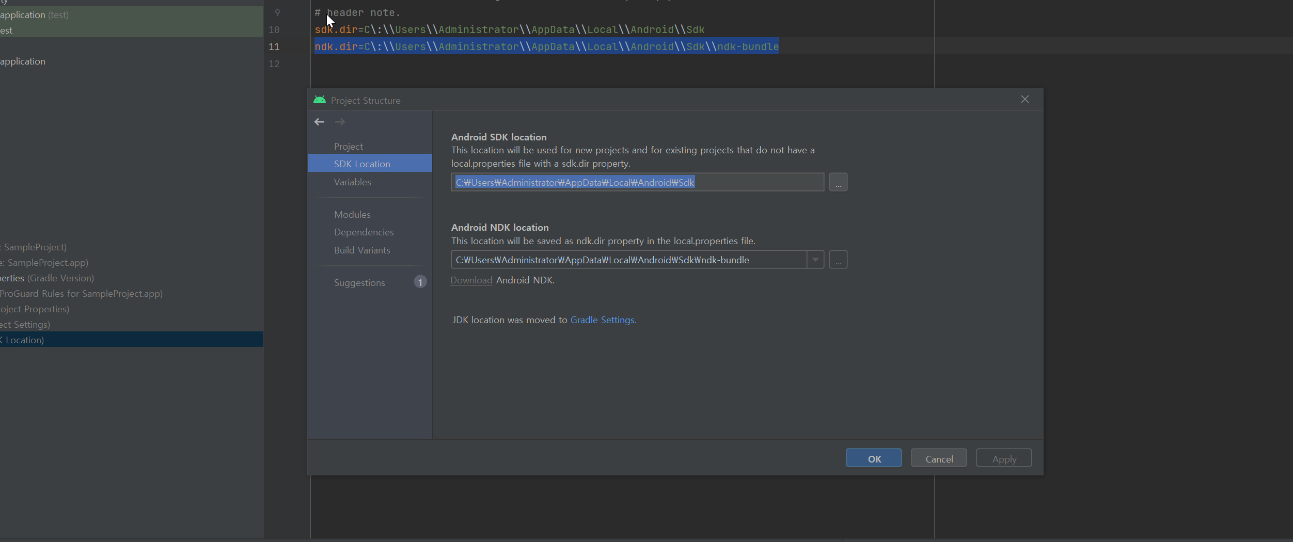
Task: Click the 'Android NDK location' heading
Action: (500, 227)
